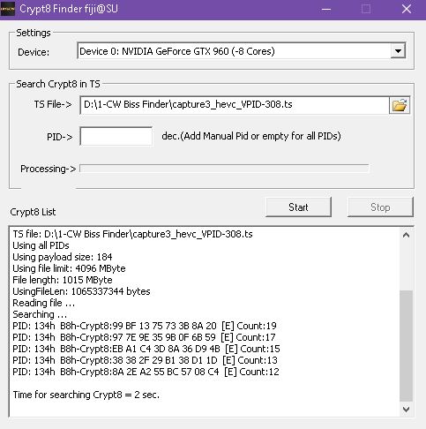Screen dimensions: 426x429
Task: Click the 'TS file: D:\1-CW Biss Finder' log line
Action: [x=132, y=234]
